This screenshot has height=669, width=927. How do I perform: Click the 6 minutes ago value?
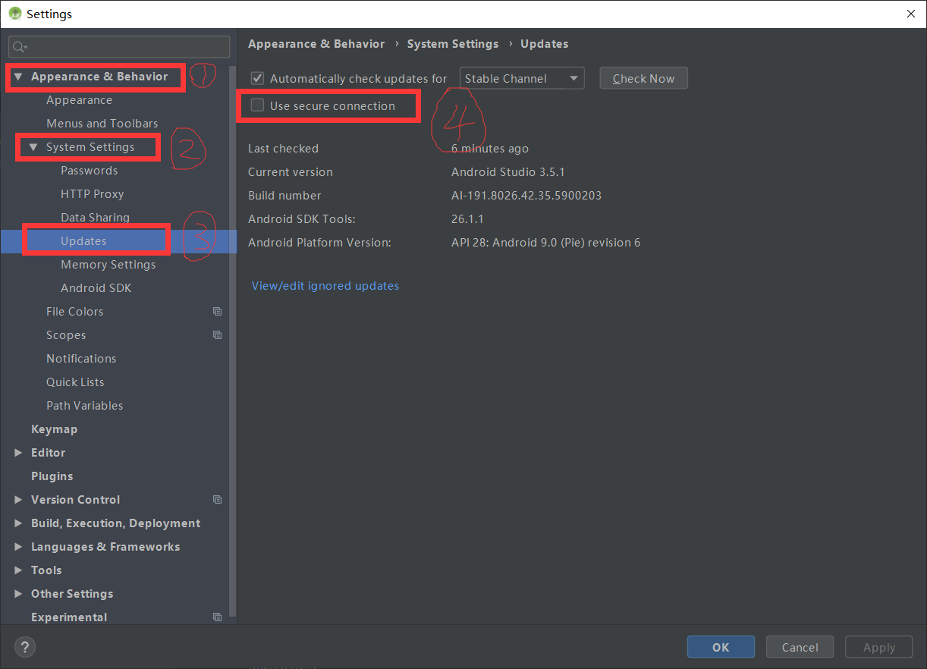click(x=490, y=149)
